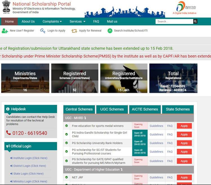This screenshot has width=211, height=185.
Task: Apply for PG Indira Gandhi Scholarship
Action: (x=184, y=135)
